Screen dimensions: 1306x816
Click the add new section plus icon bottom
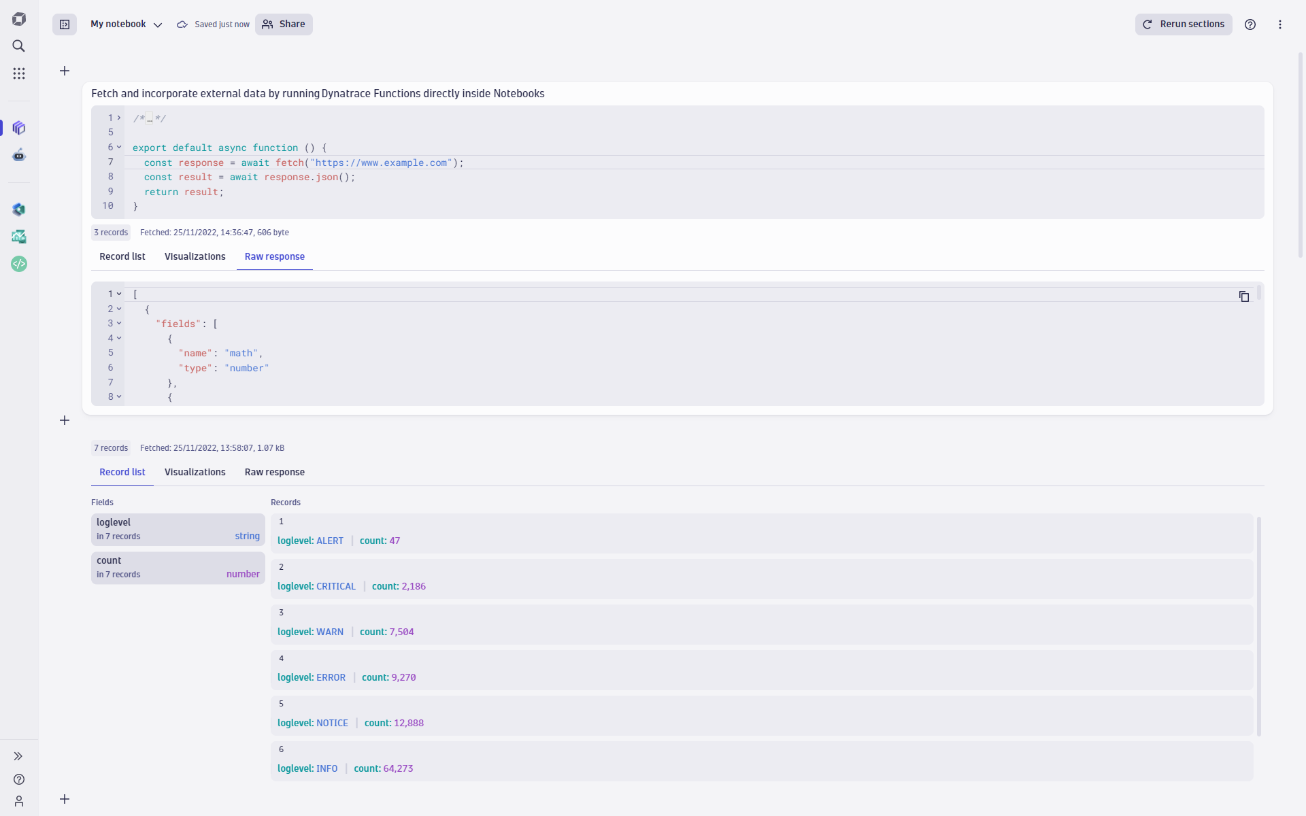click(65, 799)
